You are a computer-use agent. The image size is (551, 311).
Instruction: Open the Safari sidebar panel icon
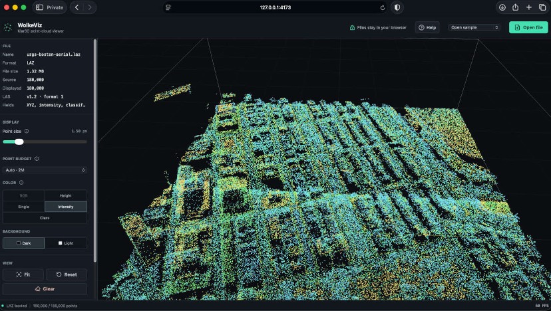40,7
